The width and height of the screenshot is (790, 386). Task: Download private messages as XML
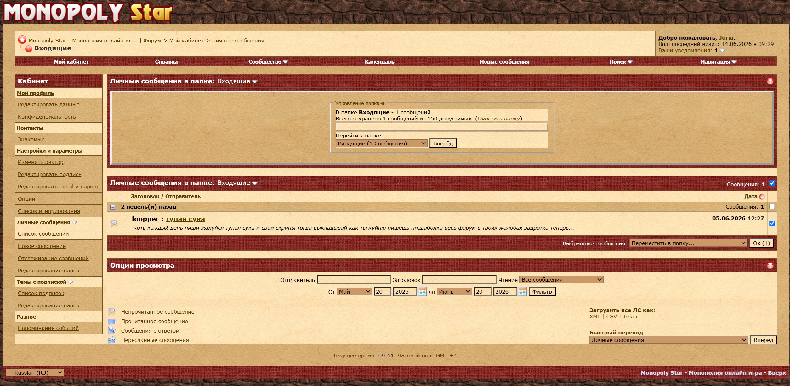click(x=595, y=316)
